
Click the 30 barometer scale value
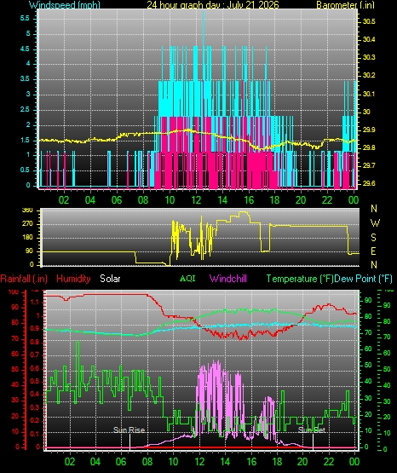point(366,112)
